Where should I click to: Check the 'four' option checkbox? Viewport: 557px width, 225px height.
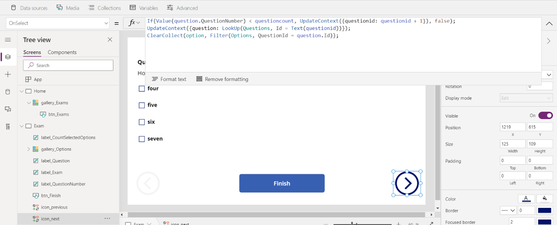tap(142, 89)
